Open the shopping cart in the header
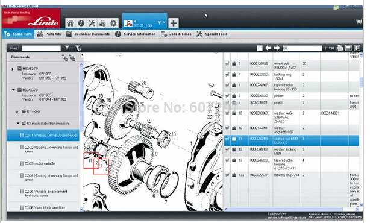 pyautogui.click(x=359, y=22)
